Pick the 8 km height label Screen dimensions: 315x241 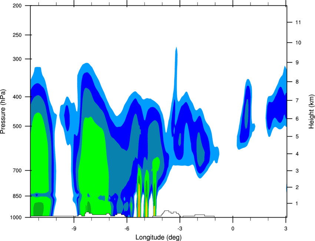297,82
